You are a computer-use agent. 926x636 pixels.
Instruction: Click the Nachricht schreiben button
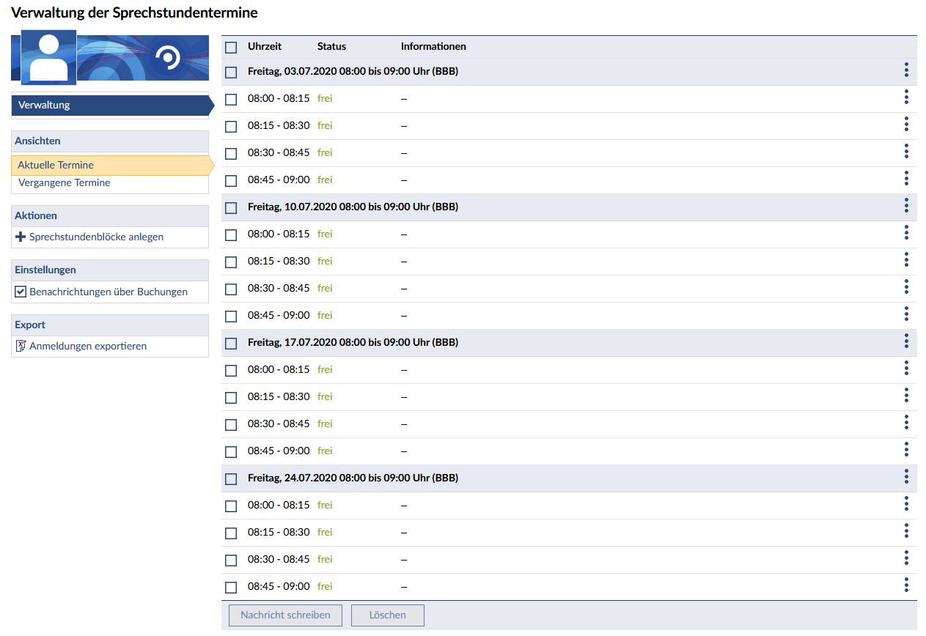[285, 615]
